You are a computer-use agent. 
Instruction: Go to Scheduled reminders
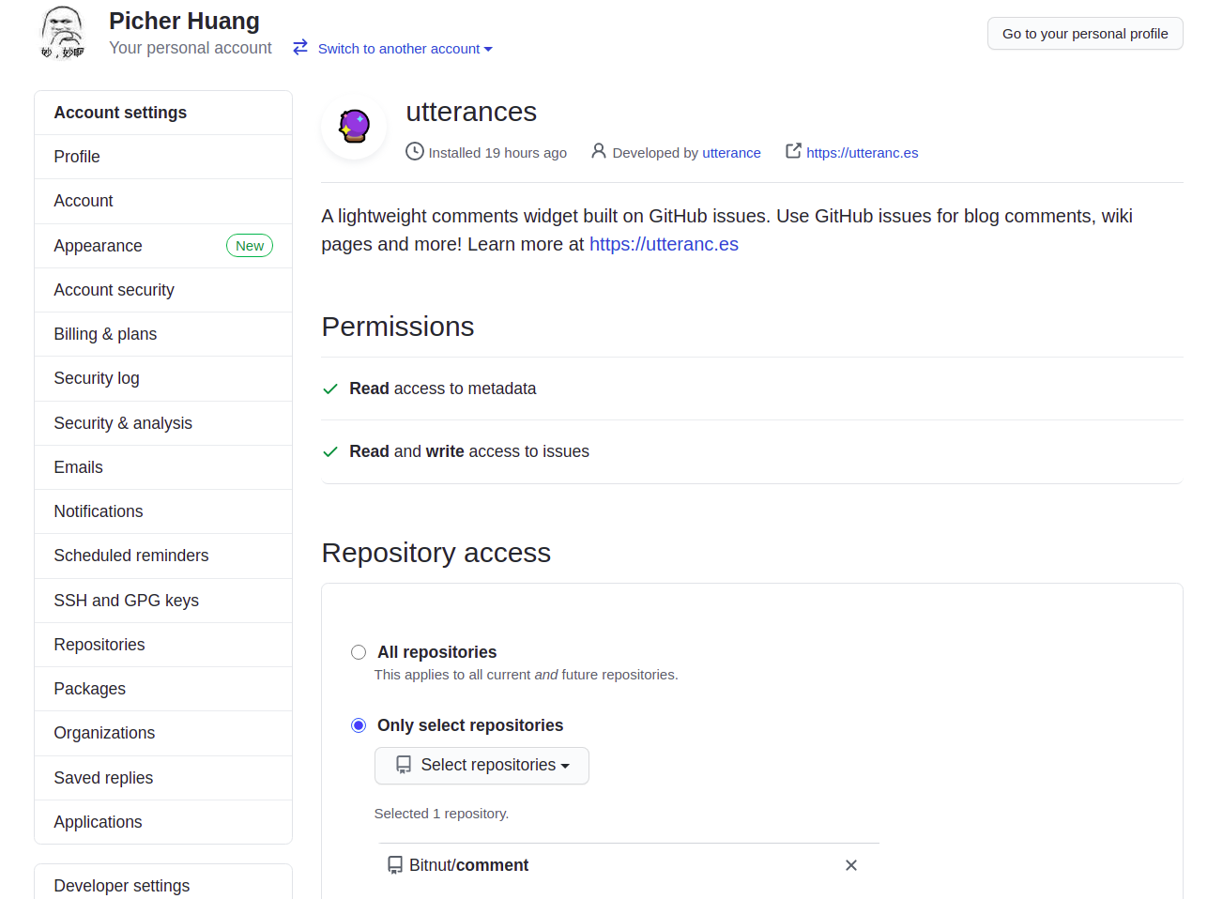[163, 556]
